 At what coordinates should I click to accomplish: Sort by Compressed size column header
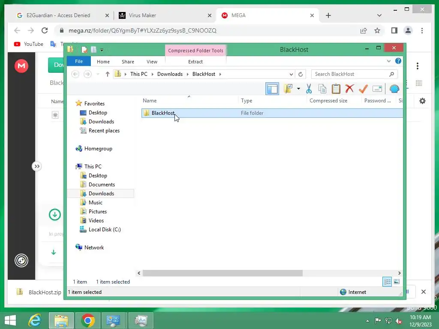[328, 101]
